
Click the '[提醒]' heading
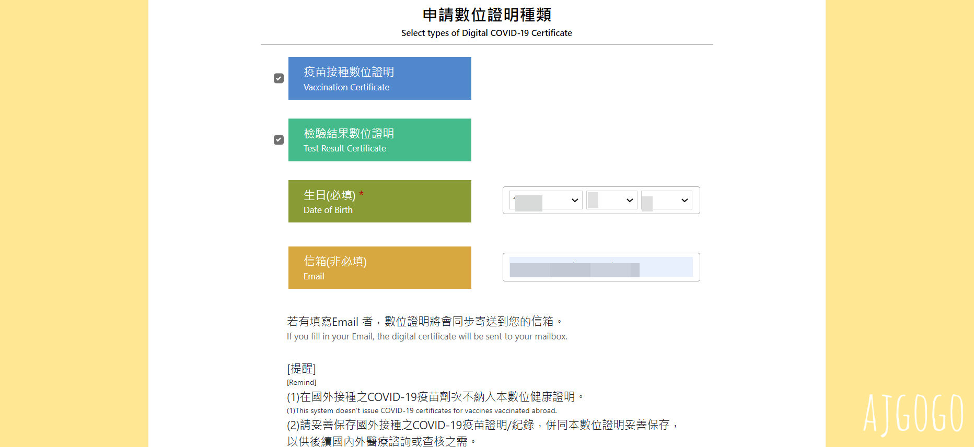pyautogui.click(x=302, y=369)
